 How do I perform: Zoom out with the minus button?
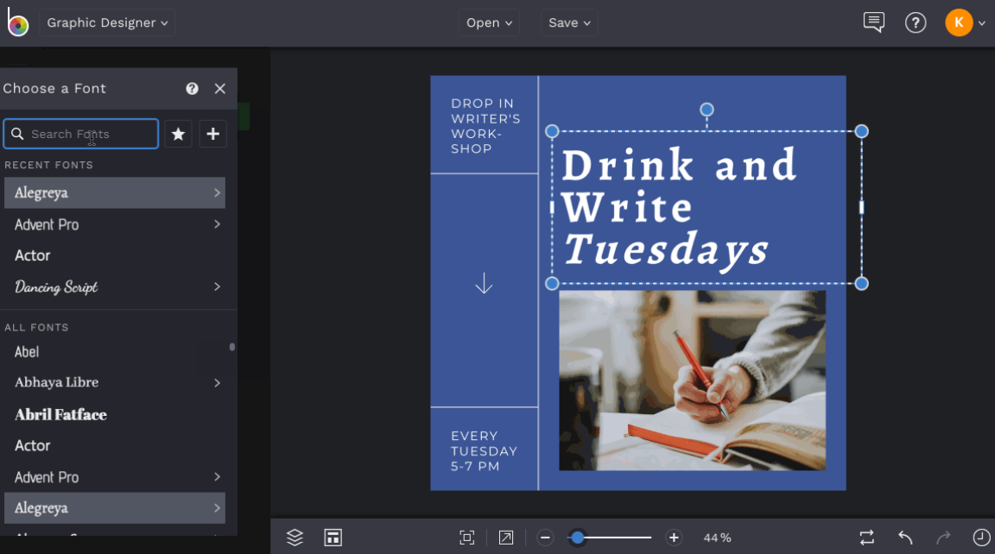coord(544,538)
